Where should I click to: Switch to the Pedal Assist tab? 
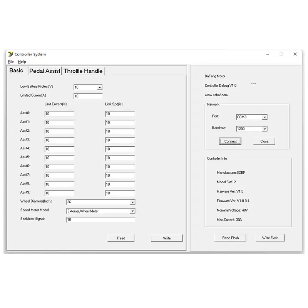click(45, 71)
